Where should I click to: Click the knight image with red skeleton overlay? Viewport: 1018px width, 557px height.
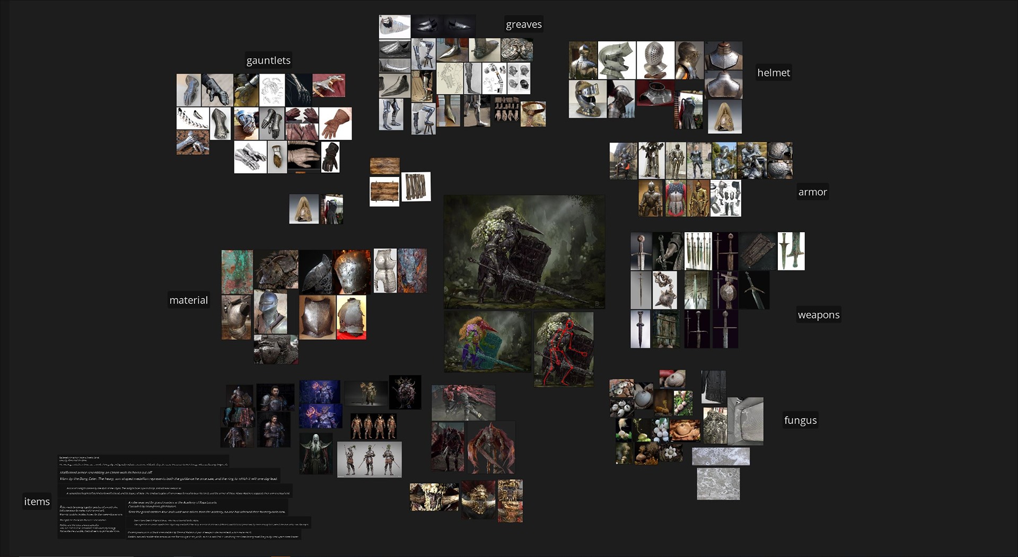564,349
